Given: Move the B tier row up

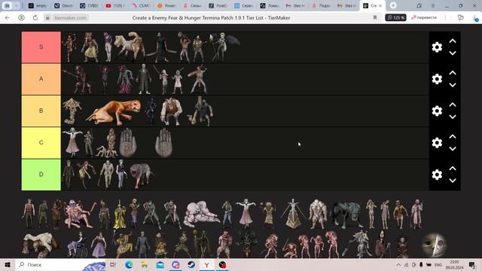Looking at the screenshot, I should [453, 105].
